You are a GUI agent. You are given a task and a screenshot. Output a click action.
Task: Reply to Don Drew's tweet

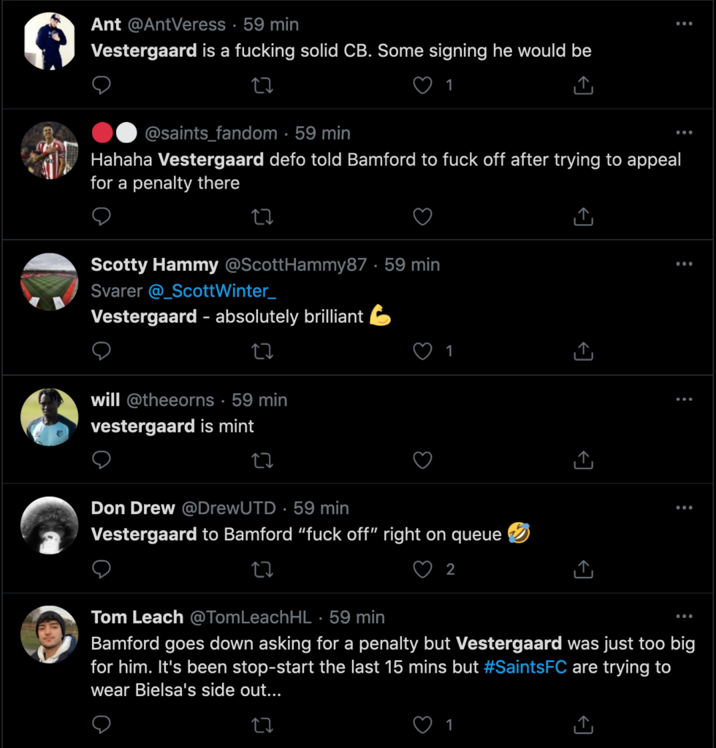coord(102,568)
